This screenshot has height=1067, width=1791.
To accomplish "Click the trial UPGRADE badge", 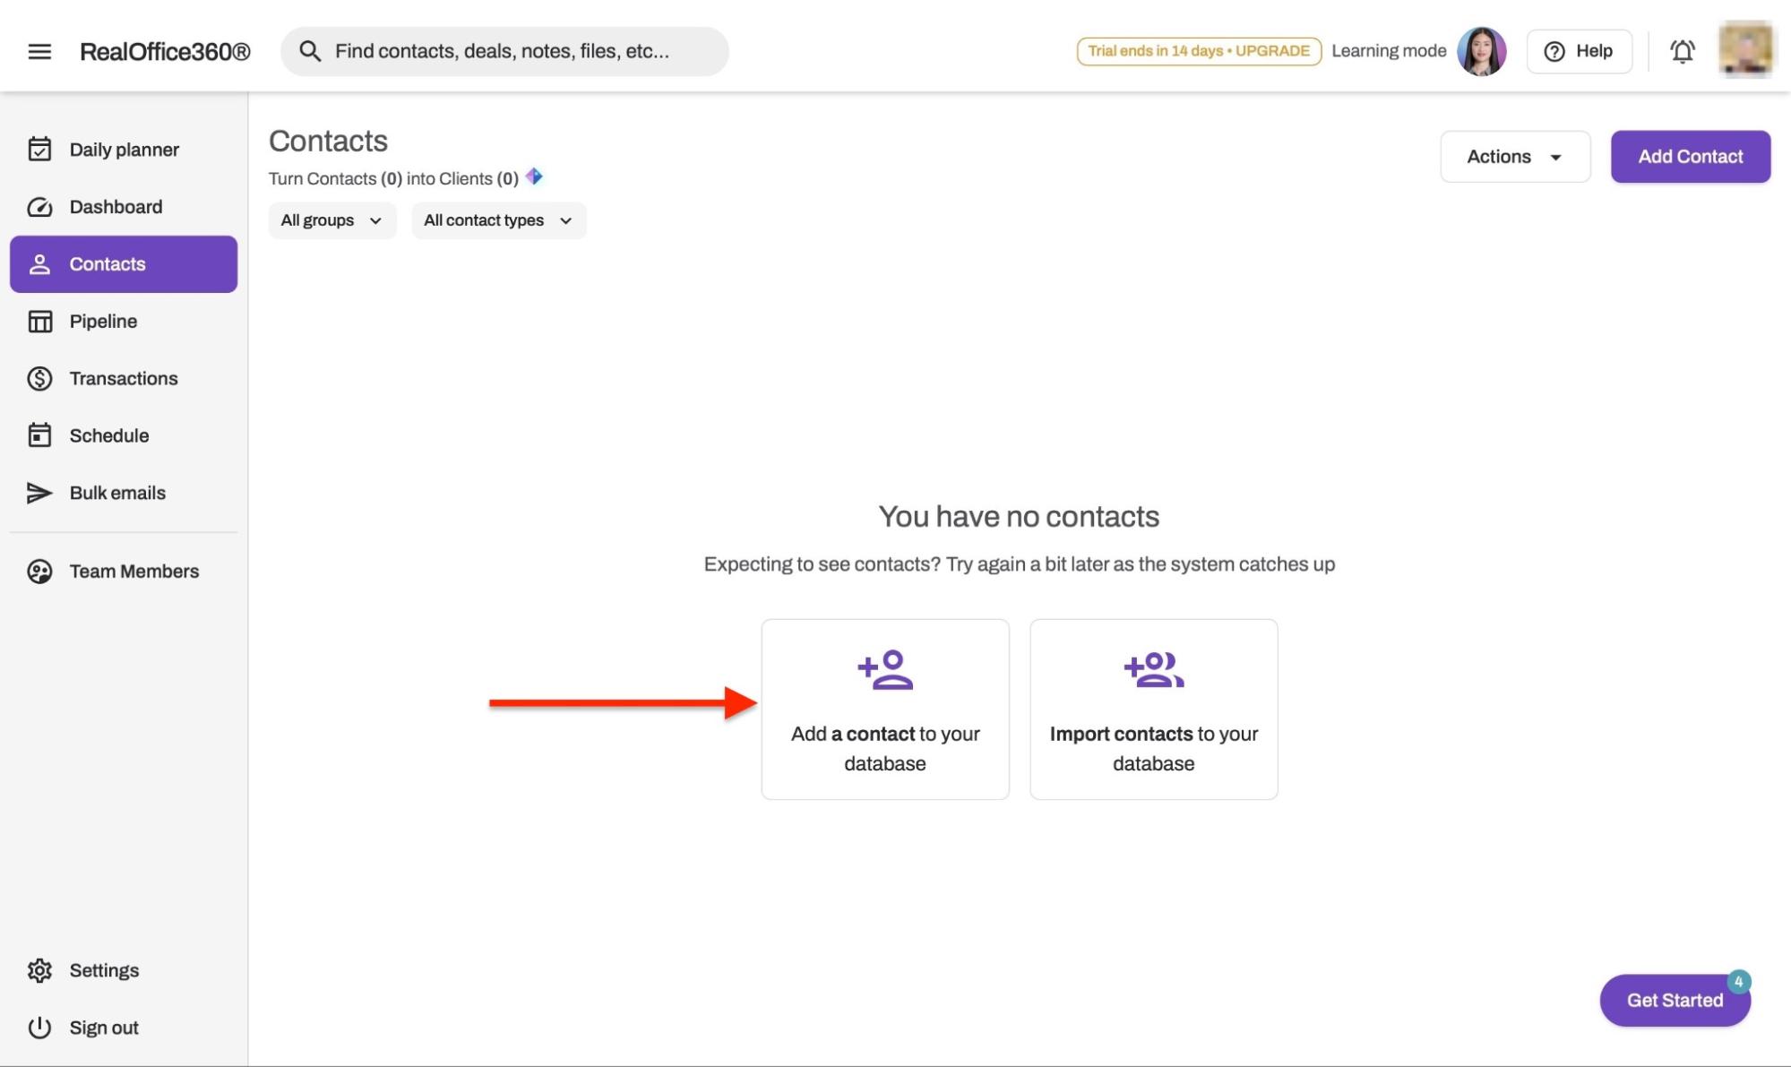I will [1198, 51].
